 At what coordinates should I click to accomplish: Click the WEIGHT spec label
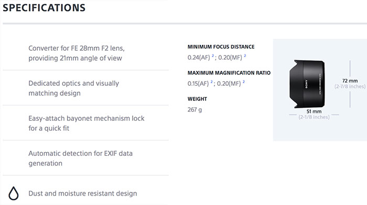pyautogui.click(x=197, y=99)
